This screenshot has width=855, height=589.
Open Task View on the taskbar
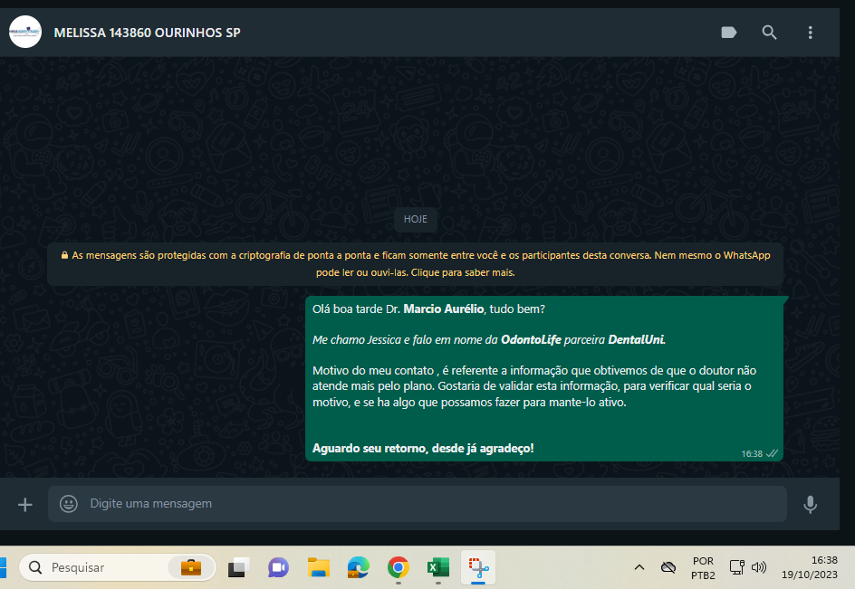coord(238,567)
